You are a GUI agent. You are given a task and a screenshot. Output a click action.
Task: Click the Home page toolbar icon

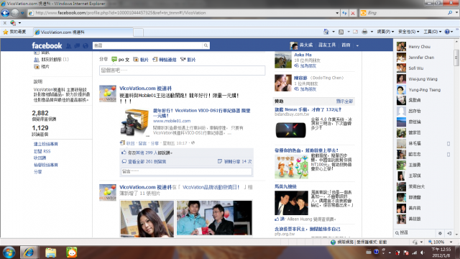[326, 32]
